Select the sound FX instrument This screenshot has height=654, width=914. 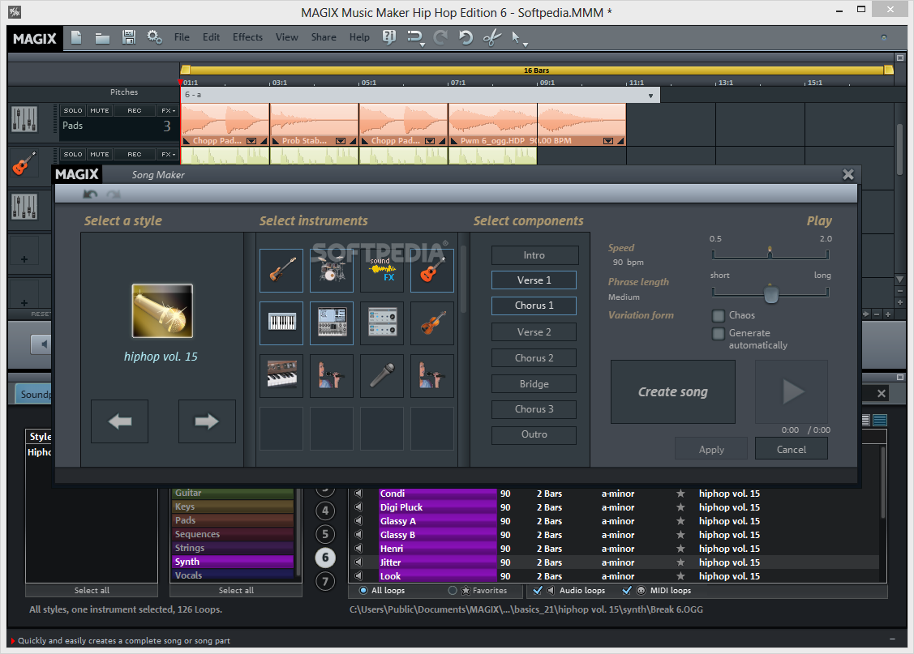tap(382, 271)
